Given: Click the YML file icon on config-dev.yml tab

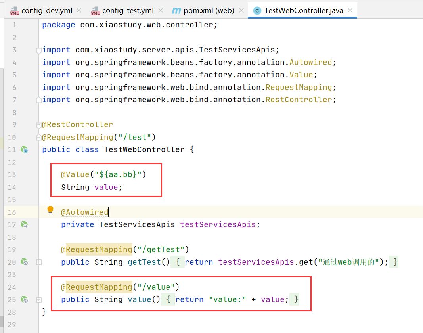Looking at the screenshot, I should (x=14, y=11).
